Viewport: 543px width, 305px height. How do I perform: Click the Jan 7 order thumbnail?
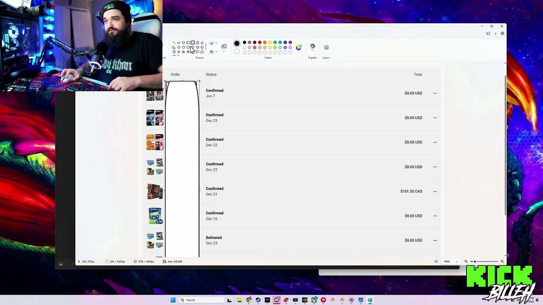(x=155, y=95)
